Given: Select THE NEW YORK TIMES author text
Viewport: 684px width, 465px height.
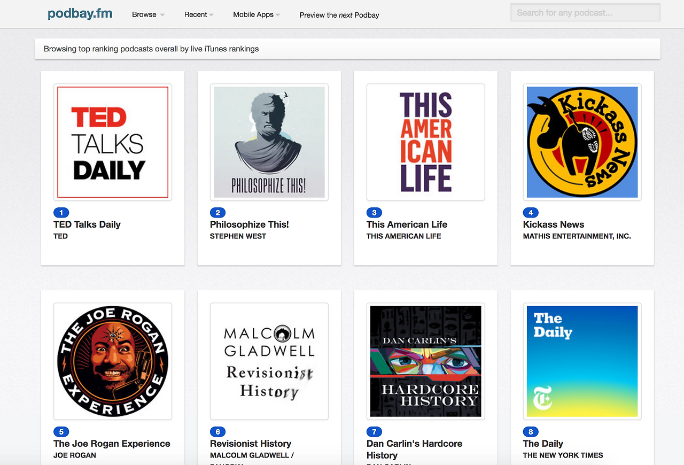Looking at the screenshot, I should (563, 455).
